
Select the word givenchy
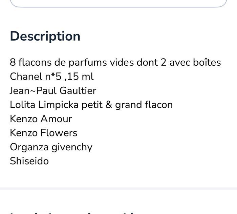tap(72, 148)
